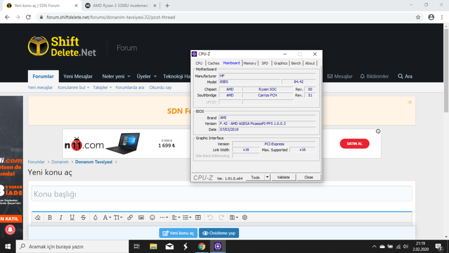Click the Tools button in CPU-Z
Image resolution: width=449 pixels, height=253 pixels.
[255, 177]
